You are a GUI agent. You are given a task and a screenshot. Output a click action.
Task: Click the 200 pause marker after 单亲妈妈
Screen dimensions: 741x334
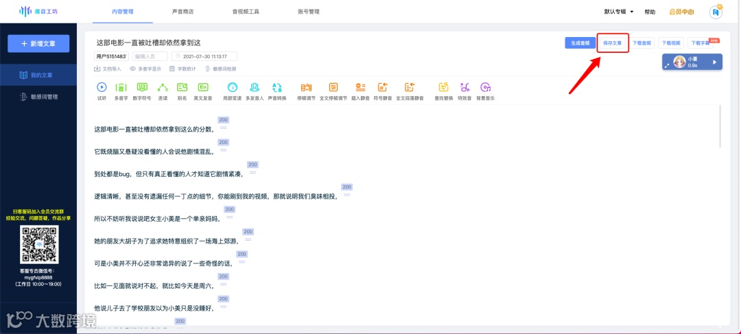230,209
